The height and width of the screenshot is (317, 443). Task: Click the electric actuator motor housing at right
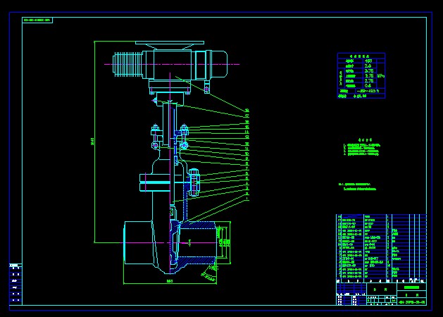pyautogui.click(x=218, y=64)
